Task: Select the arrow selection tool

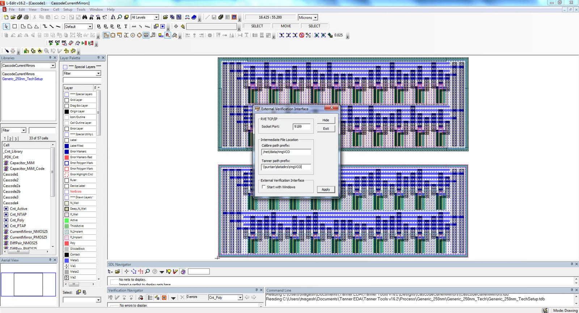Action: click(6, 26)
